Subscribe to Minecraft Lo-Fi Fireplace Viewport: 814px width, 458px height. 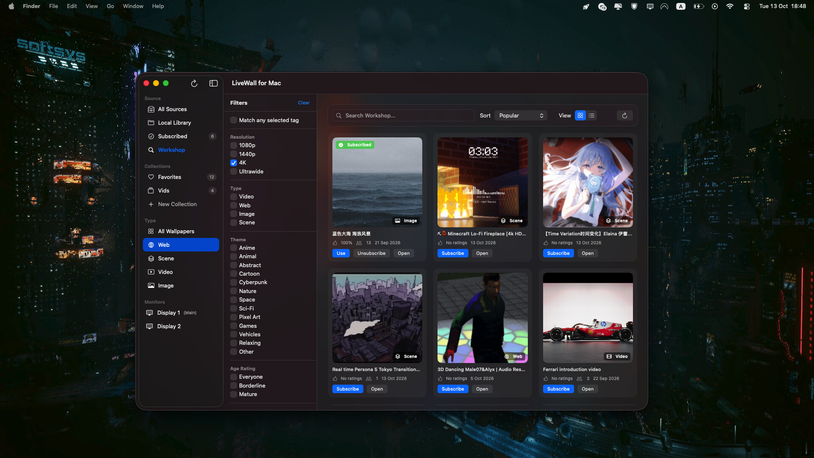453,253
